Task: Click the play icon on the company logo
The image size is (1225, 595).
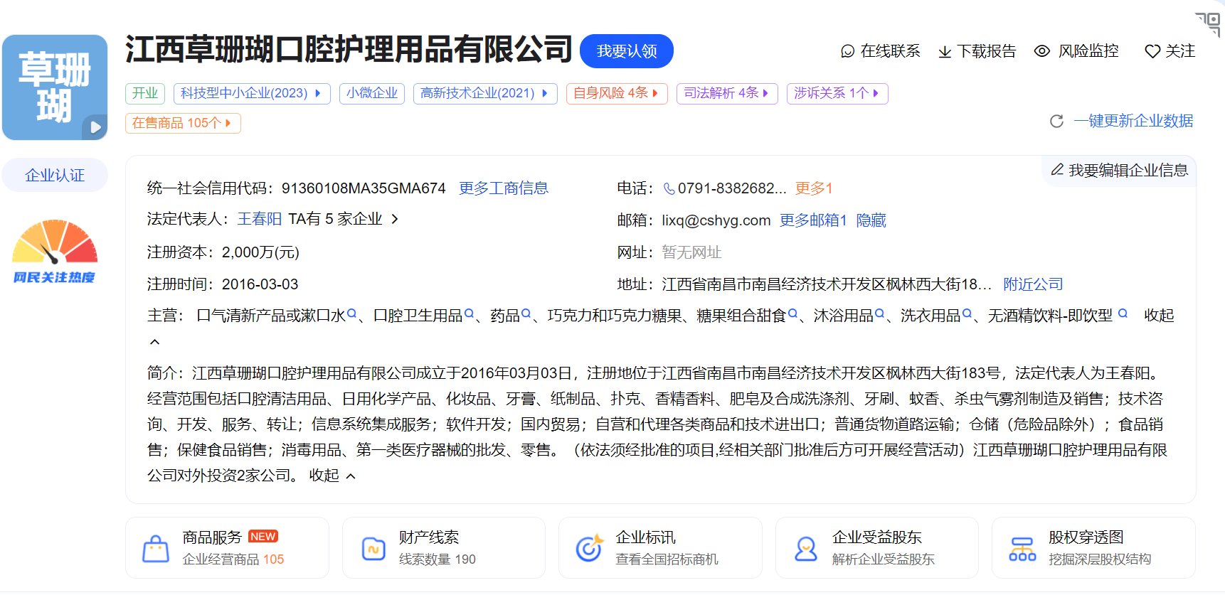Action: [95, 128]
